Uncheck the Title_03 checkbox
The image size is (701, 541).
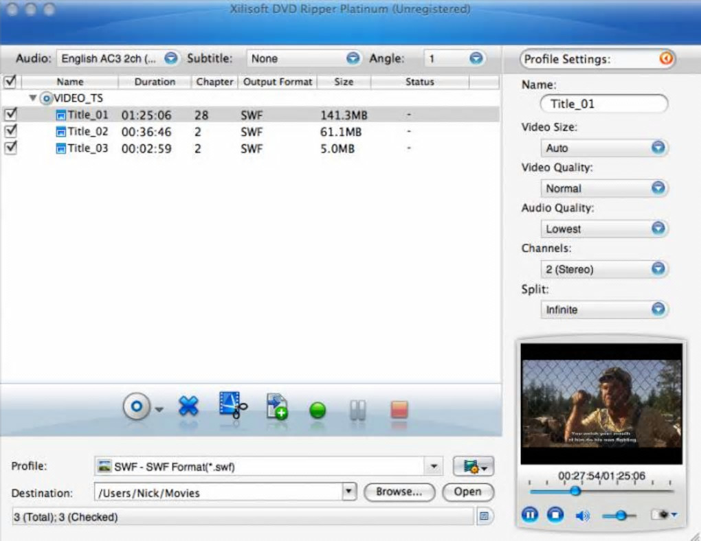click(10, 148)
